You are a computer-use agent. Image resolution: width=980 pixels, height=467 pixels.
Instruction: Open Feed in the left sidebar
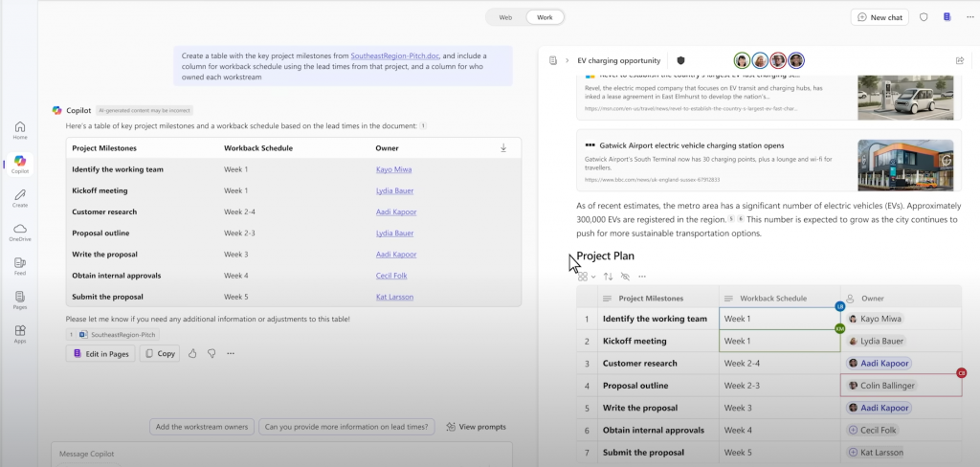[20, 266]
